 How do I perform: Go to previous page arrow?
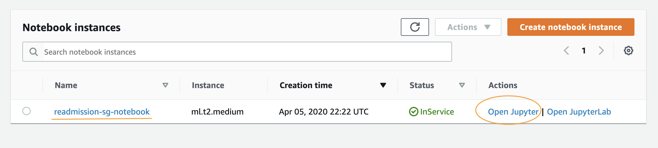pos(566,51)
